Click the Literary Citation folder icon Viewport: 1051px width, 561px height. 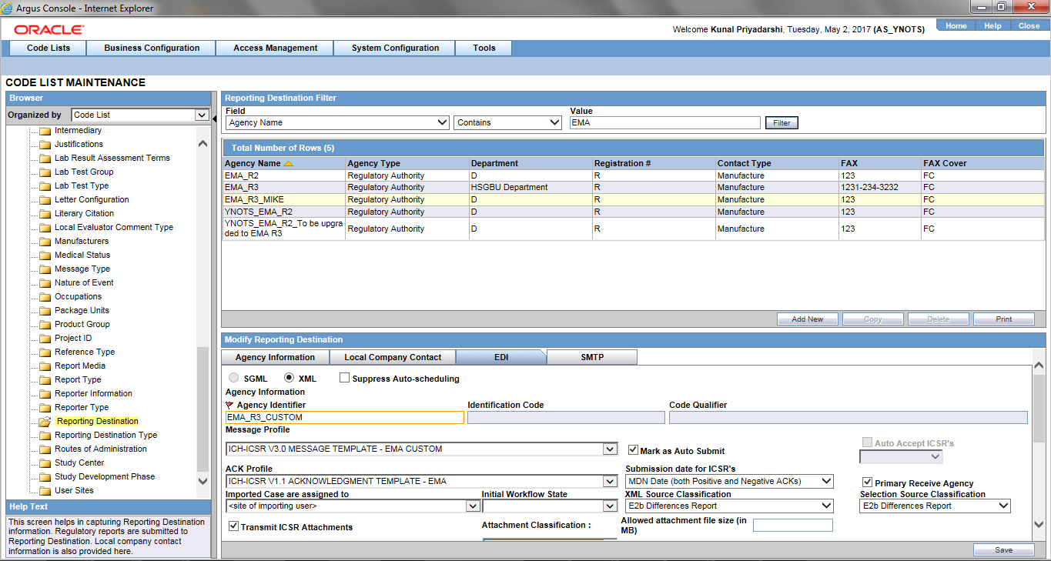click(45, 214)
